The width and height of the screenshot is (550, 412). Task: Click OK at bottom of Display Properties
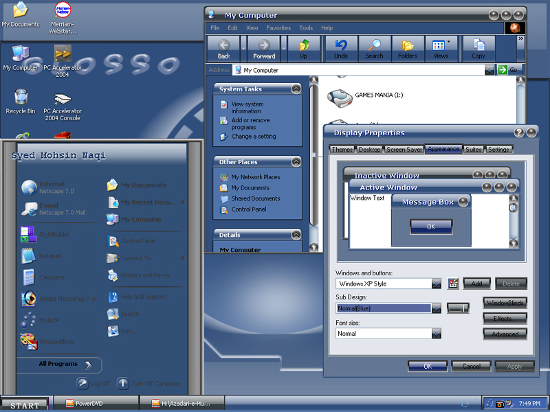[x=428, y=367]
